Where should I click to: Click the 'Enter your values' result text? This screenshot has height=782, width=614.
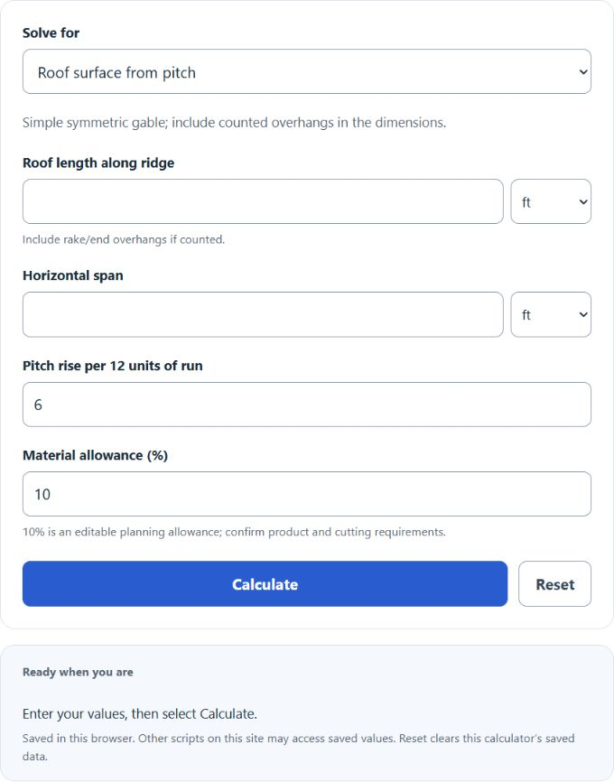click(140, 713)
